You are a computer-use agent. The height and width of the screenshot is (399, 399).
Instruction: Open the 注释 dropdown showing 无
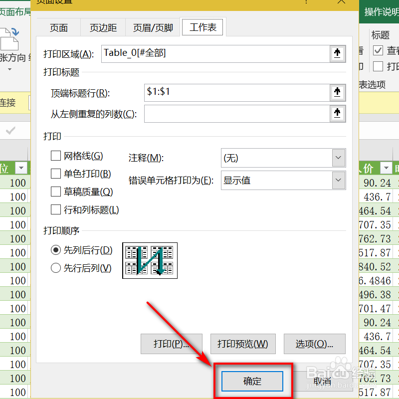coord(339,158)
